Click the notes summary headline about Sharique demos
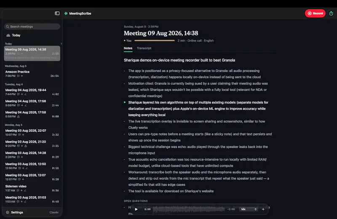Image resolution: width=337 pixels, height=219 pixels. point(179,60)
